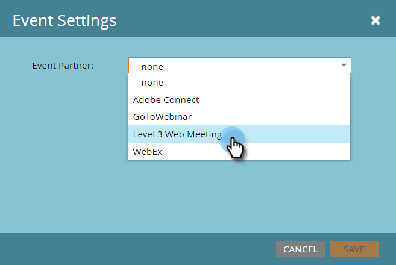Click the 'Event Settings' dialog title

coord(64,20)
